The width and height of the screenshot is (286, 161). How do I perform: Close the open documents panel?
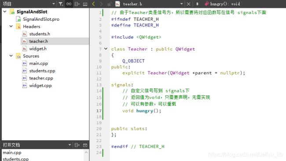tap(85, 145)
